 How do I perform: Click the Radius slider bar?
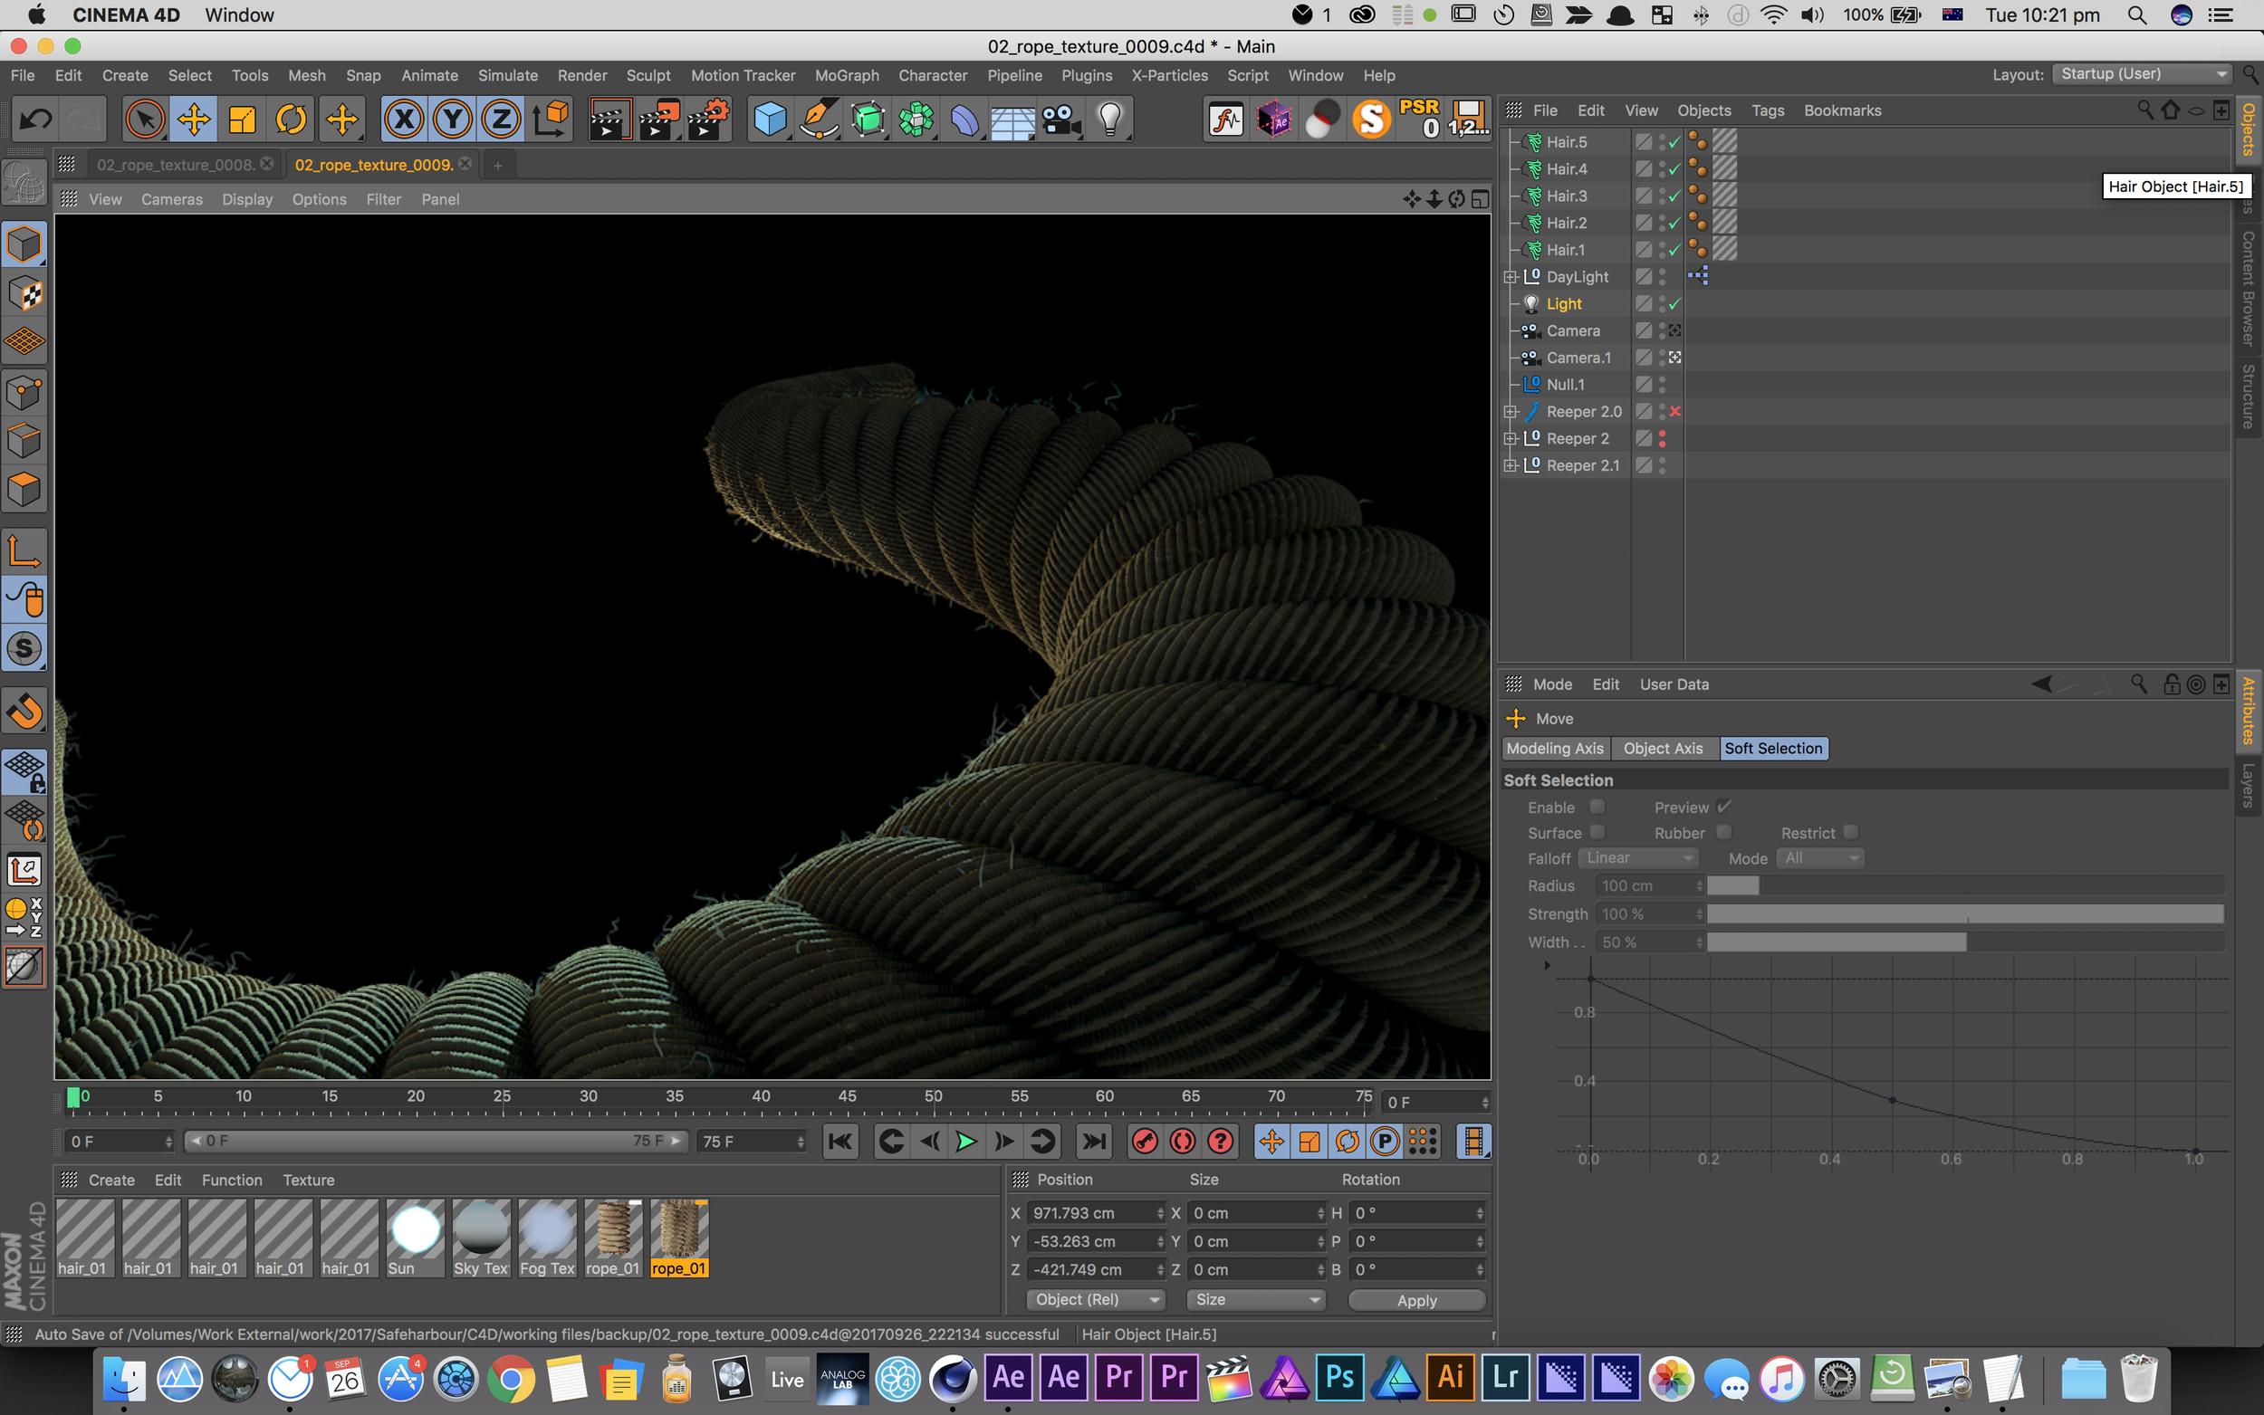point(1964,885)
